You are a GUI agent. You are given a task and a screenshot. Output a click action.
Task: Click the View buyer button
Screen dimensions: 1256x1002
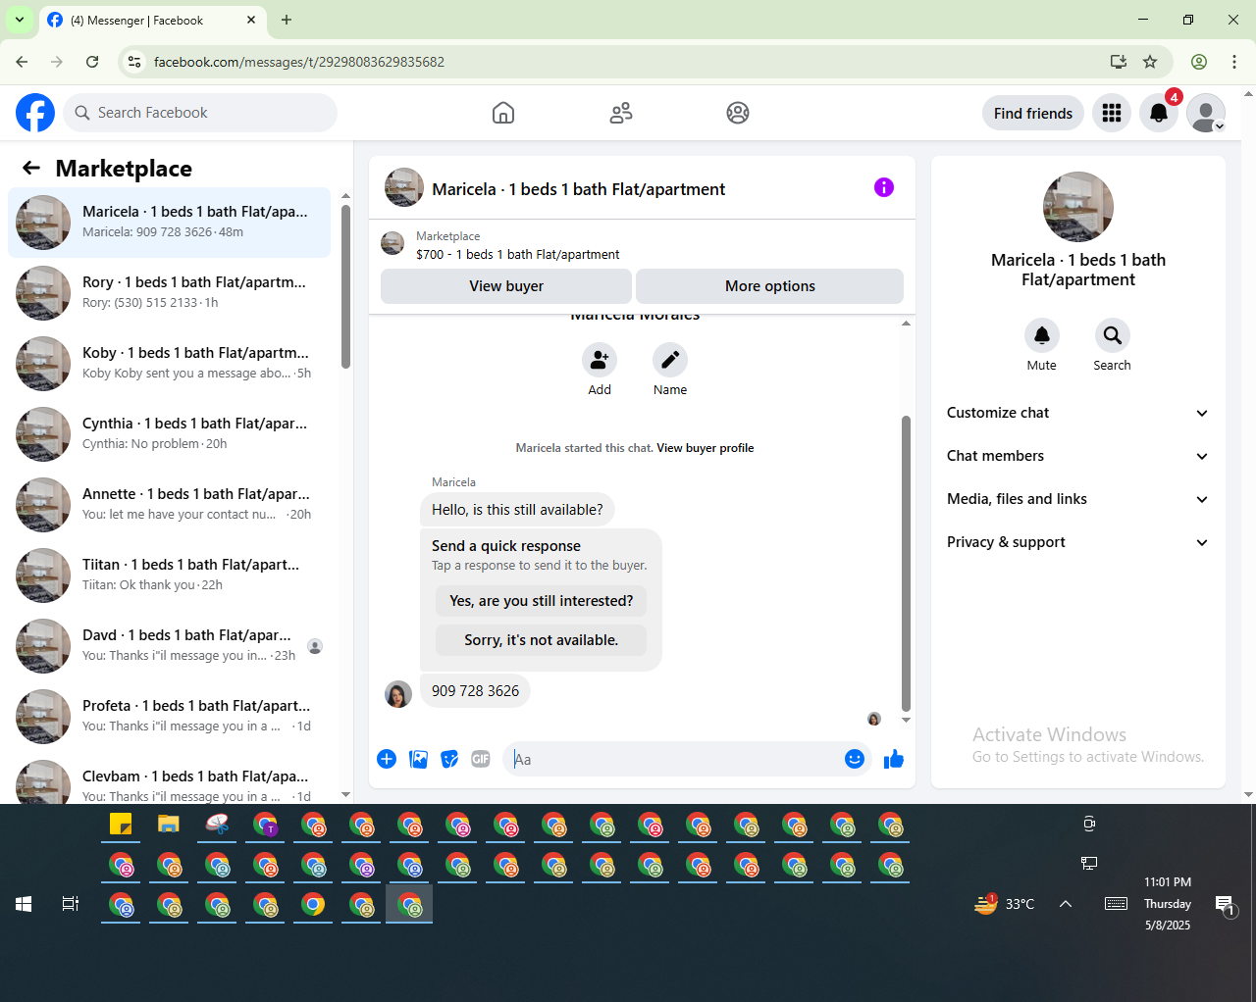click(506, 286)
